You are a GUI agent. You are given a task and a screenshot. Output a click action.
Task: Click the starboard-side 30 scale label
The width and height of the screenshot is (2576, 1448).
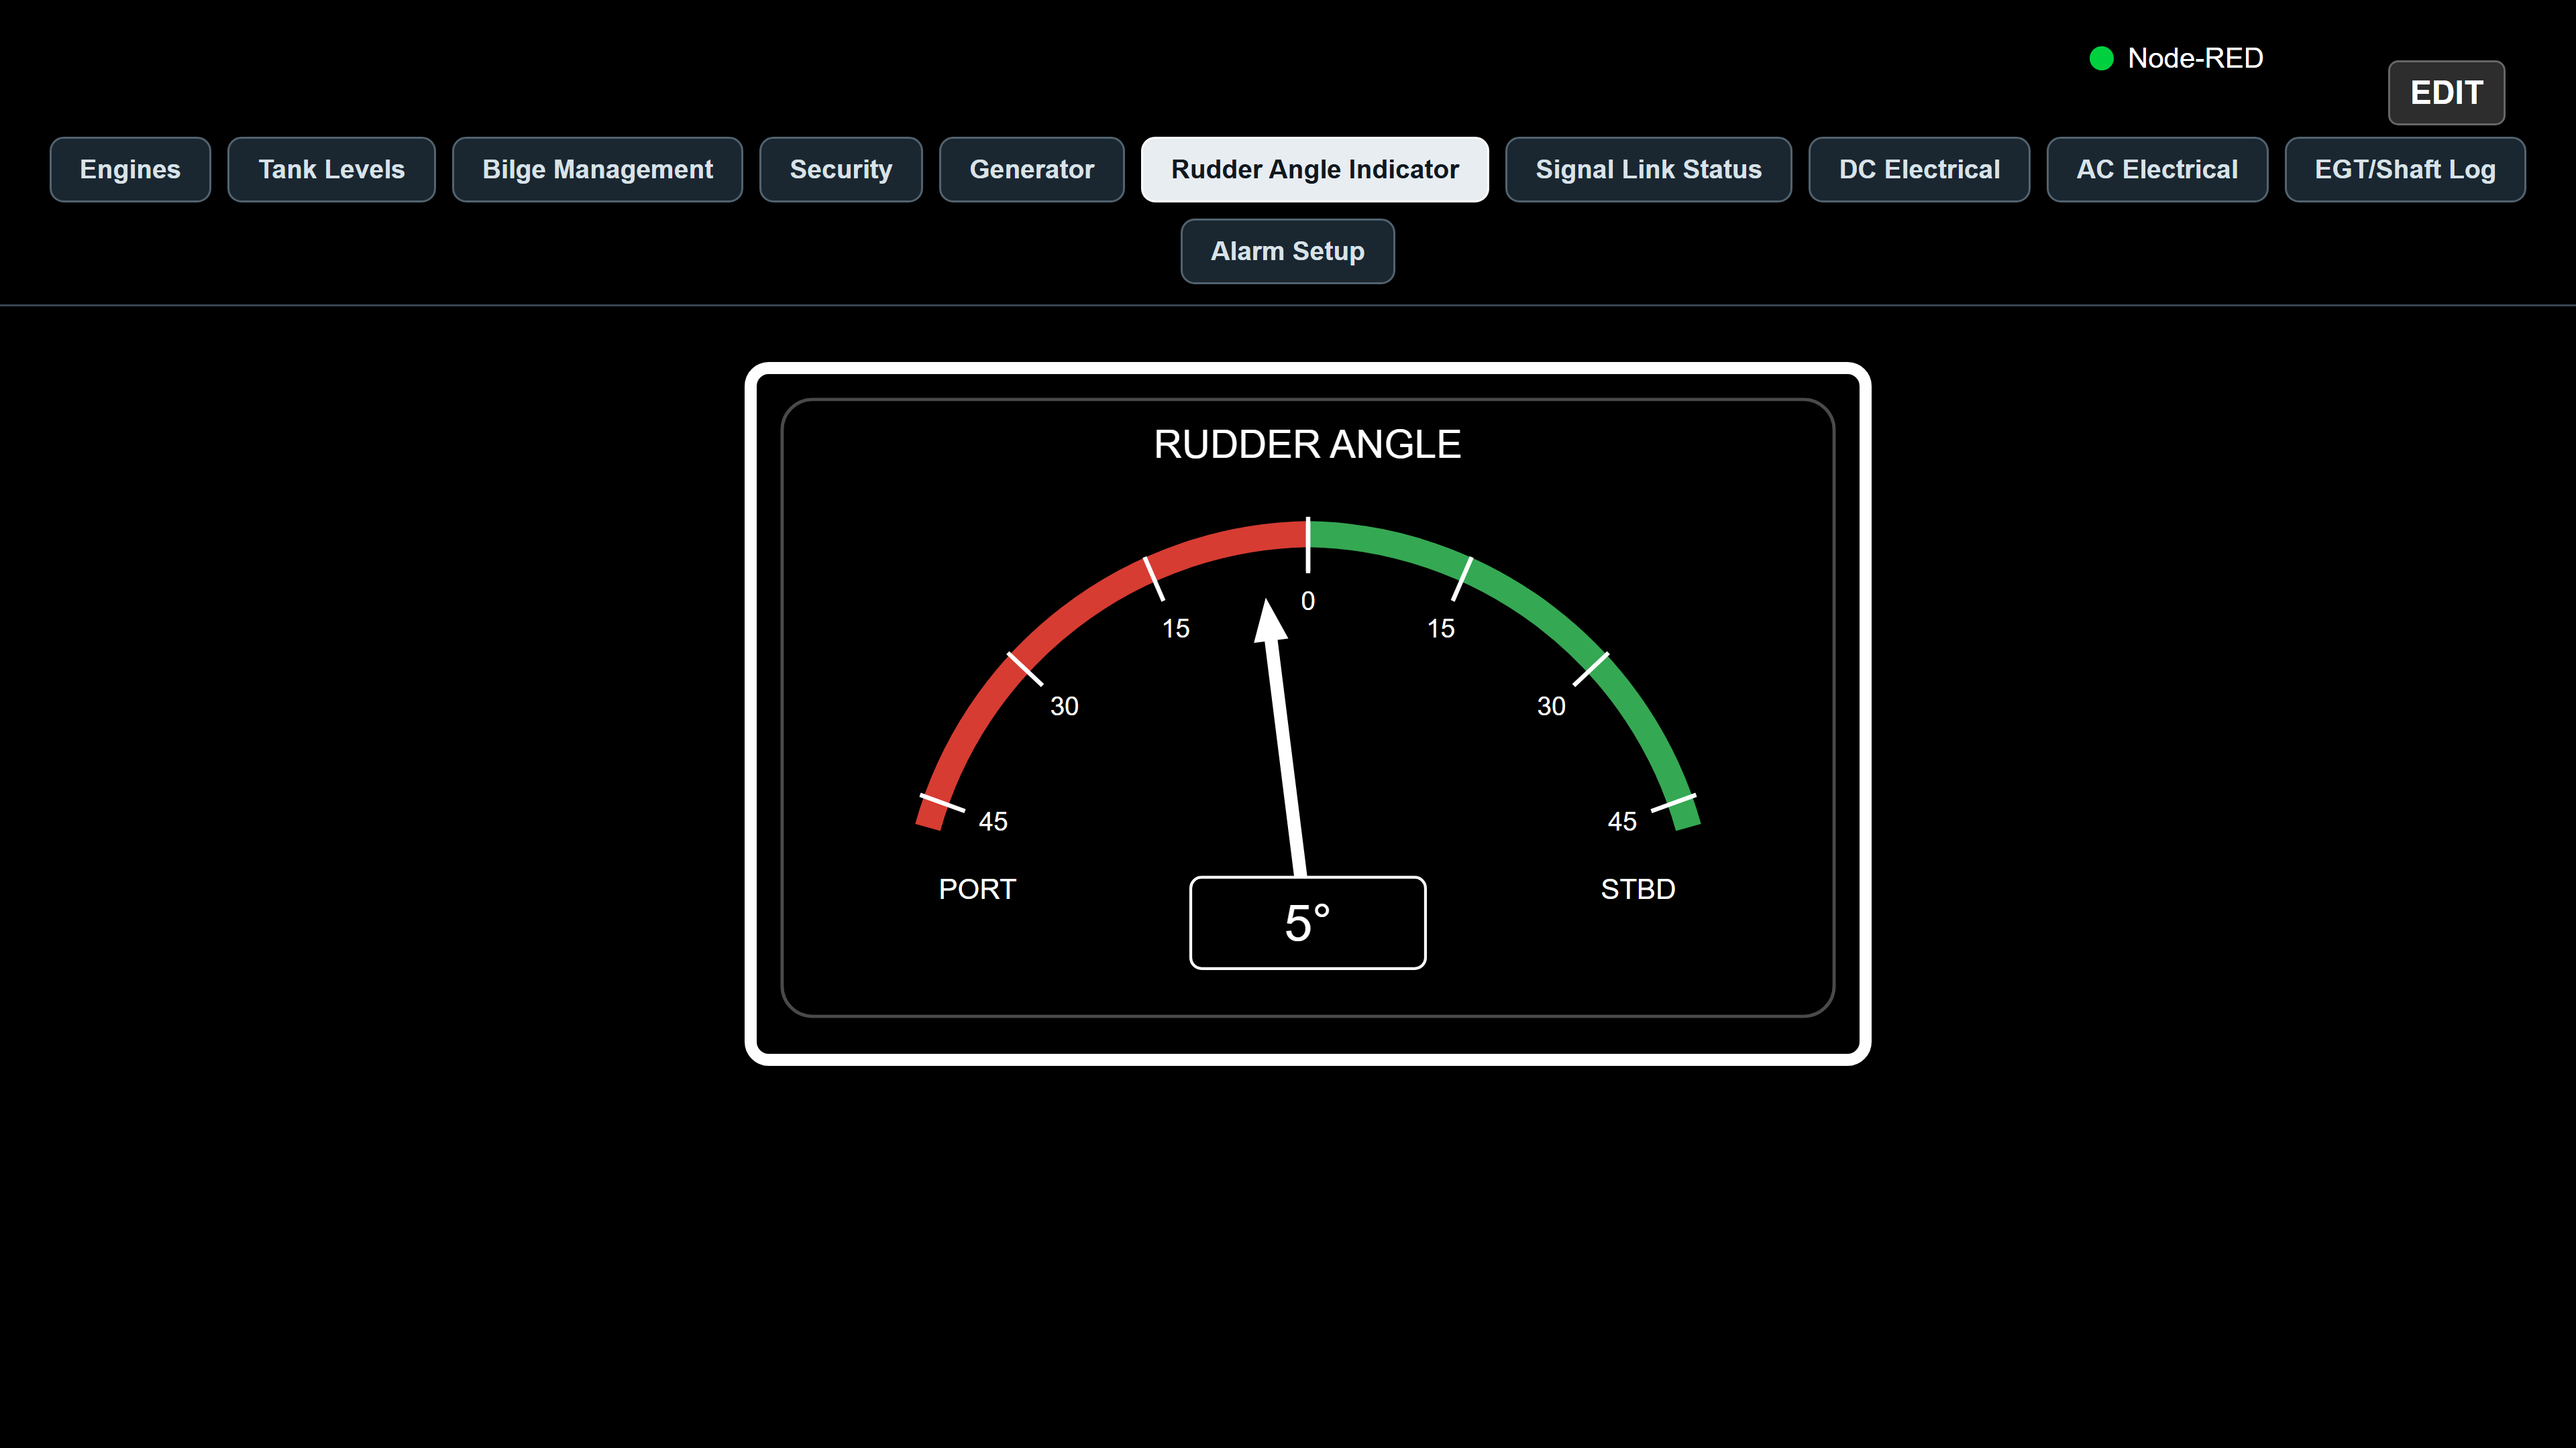1551,707
